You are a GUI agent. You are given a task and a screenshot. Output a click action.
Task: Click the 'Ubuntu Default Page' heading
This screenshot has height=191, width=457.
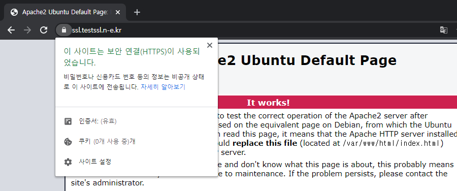coord(319,60)
